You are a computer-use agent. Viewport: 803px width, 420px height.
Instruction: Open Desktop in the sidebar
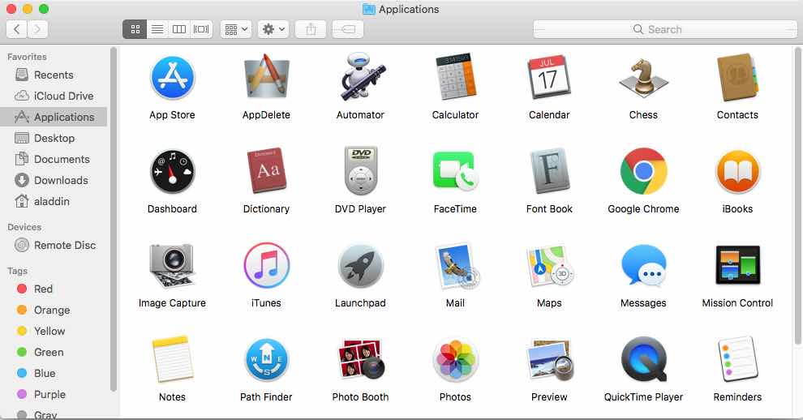(x=54, y=138)
